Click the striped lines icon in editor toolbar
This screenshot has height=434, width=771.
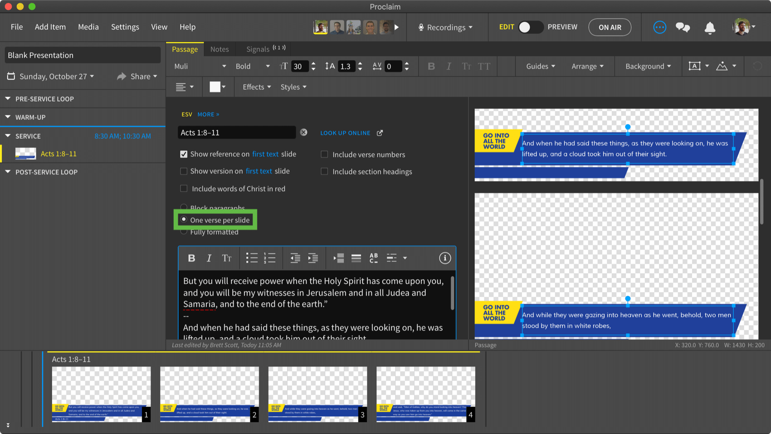tap(356, 258)
